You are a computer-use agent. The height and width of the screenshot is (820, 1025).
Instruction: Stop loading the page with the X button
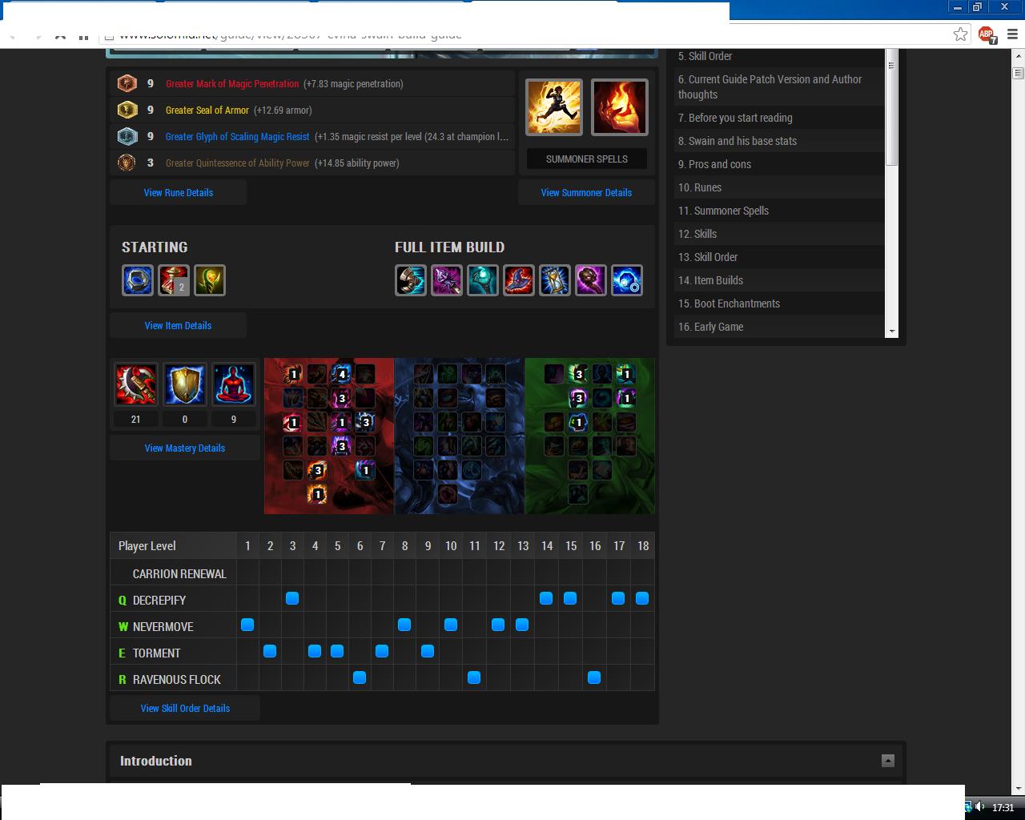point(60,35)
